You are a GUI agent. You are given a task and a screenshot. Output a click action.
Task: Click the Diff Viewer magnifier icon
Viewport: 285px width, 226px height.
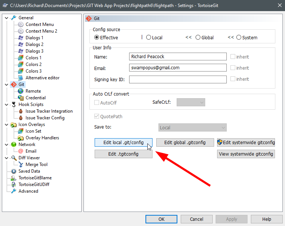14,158
